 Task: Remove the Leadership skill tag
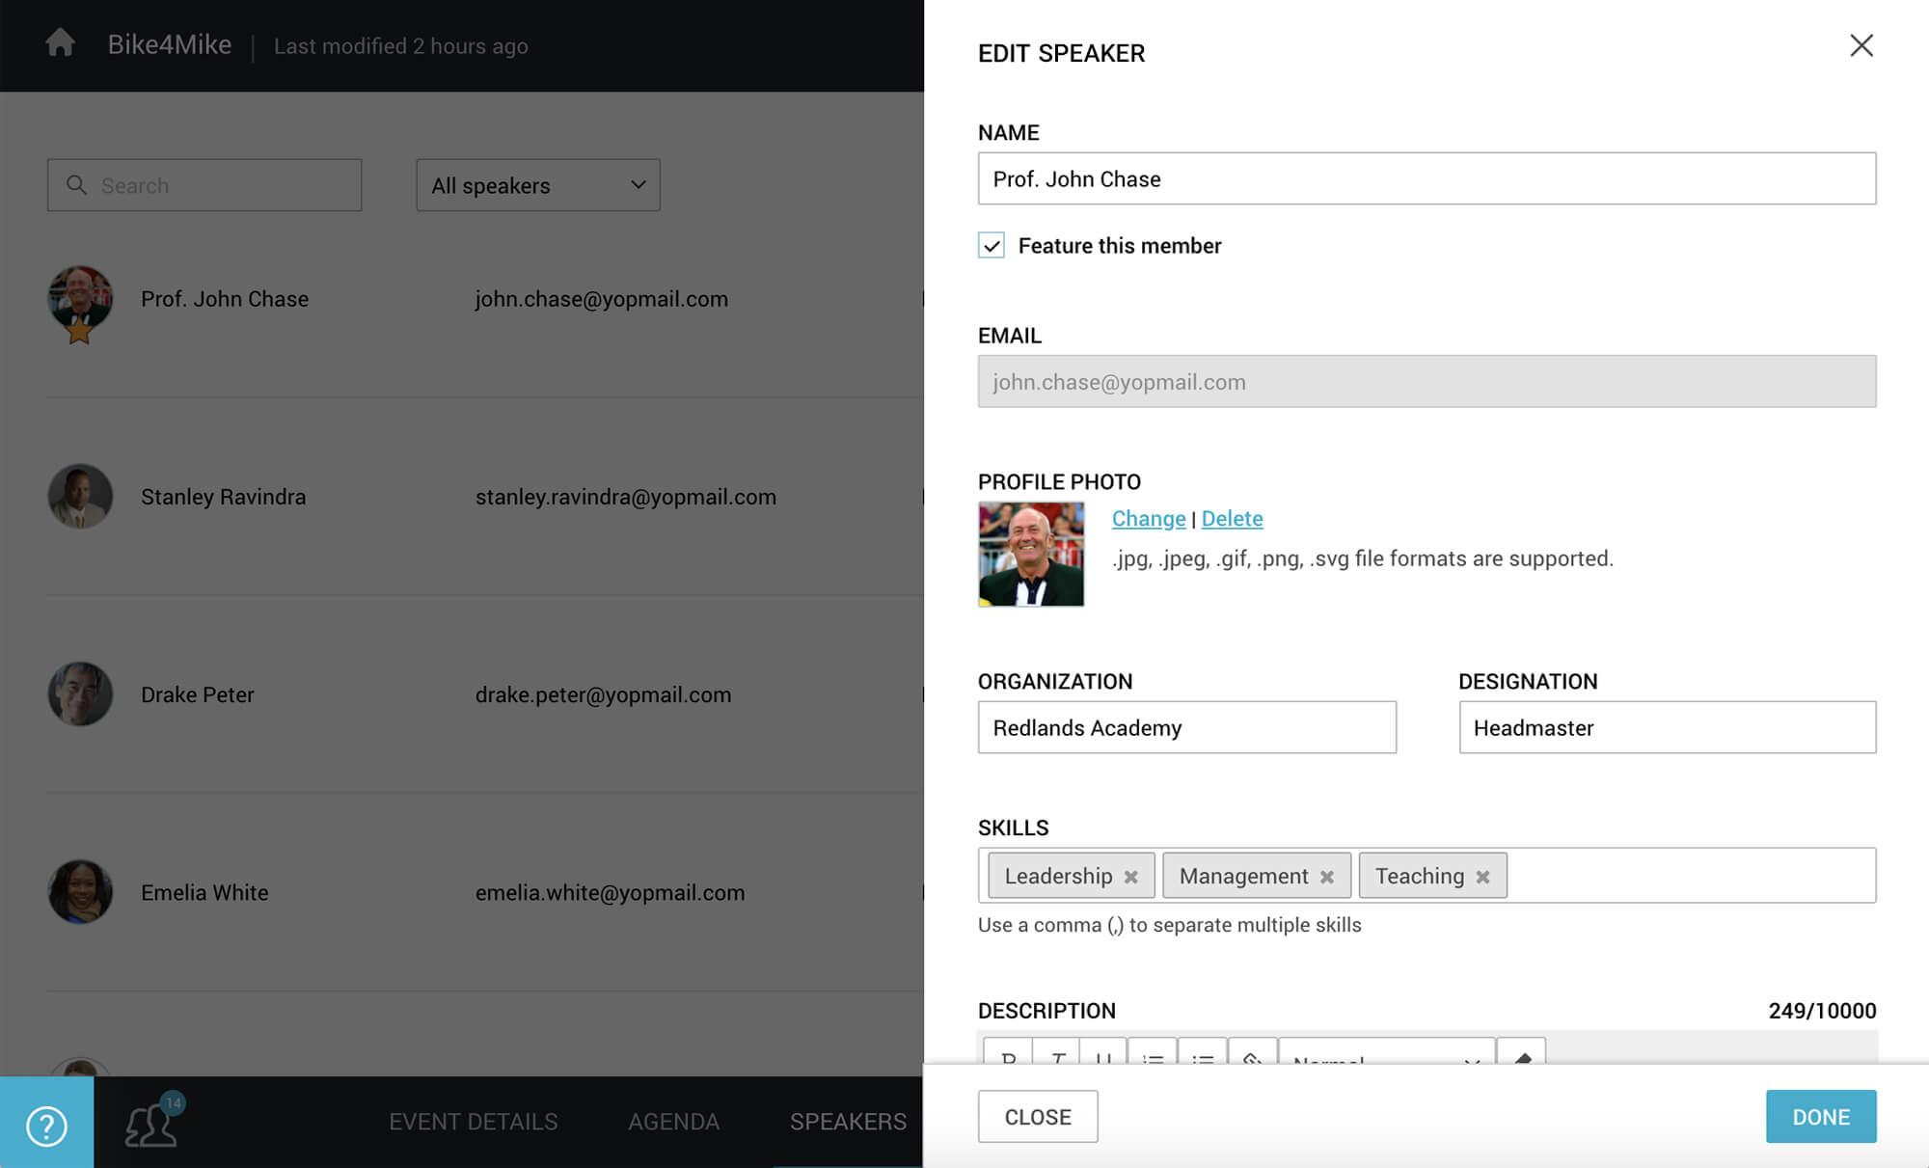pos(1130,877)
